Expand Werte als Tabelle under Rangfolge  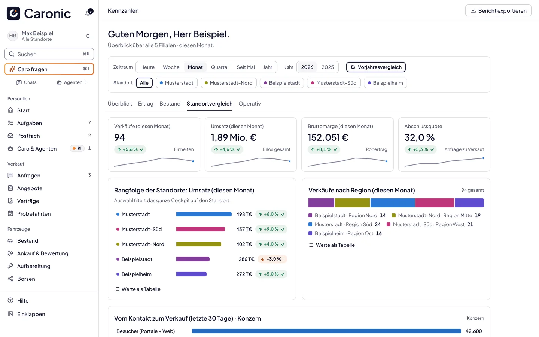[x=137, y=289]
